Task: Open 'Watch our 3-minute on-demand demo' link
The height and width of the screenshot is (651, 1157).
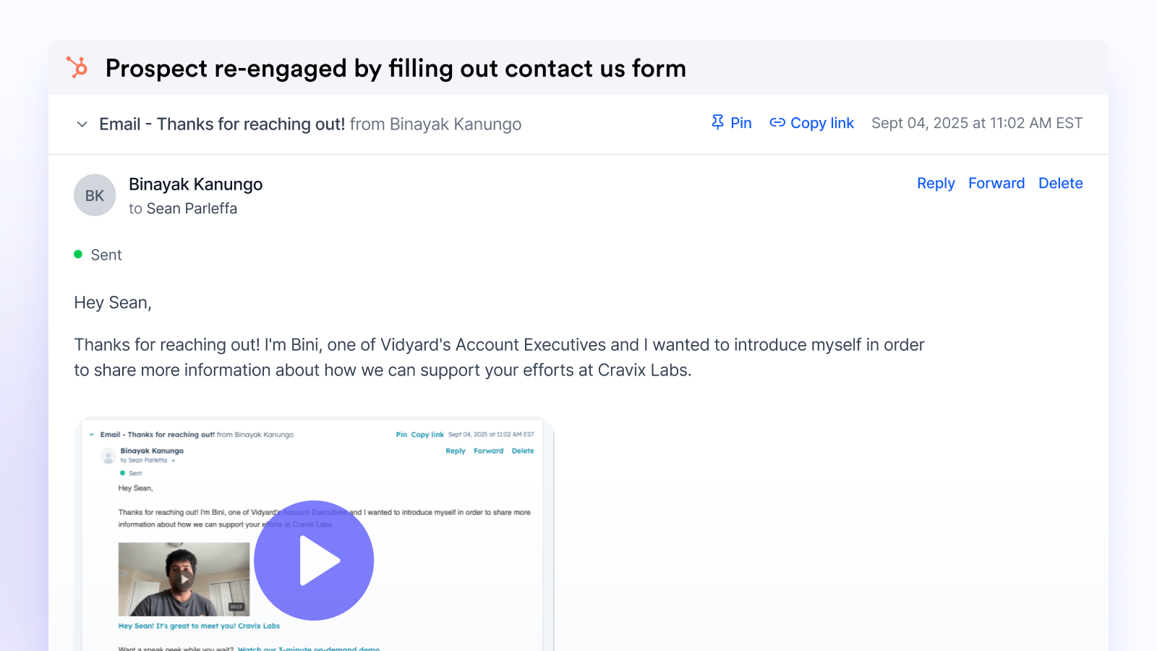Action: coord(309,649)
